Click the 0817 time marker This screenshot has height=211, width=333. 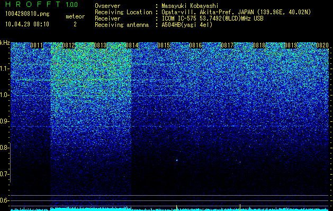coord(227,45)
